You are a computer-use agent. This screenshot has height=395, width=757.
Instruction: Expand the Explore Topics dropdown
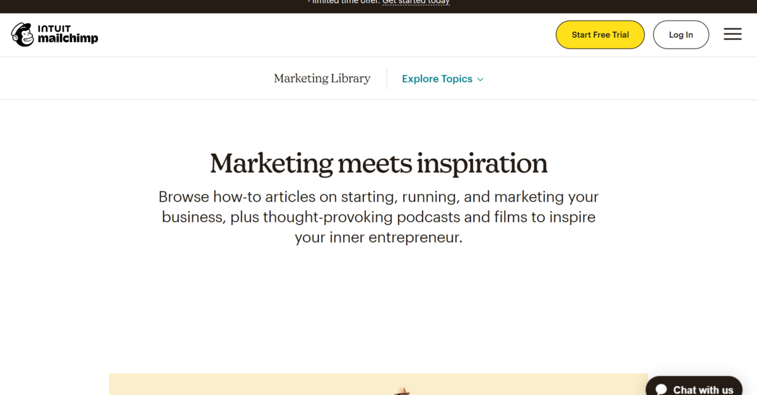pyautogui.click(x=442, y=78)
